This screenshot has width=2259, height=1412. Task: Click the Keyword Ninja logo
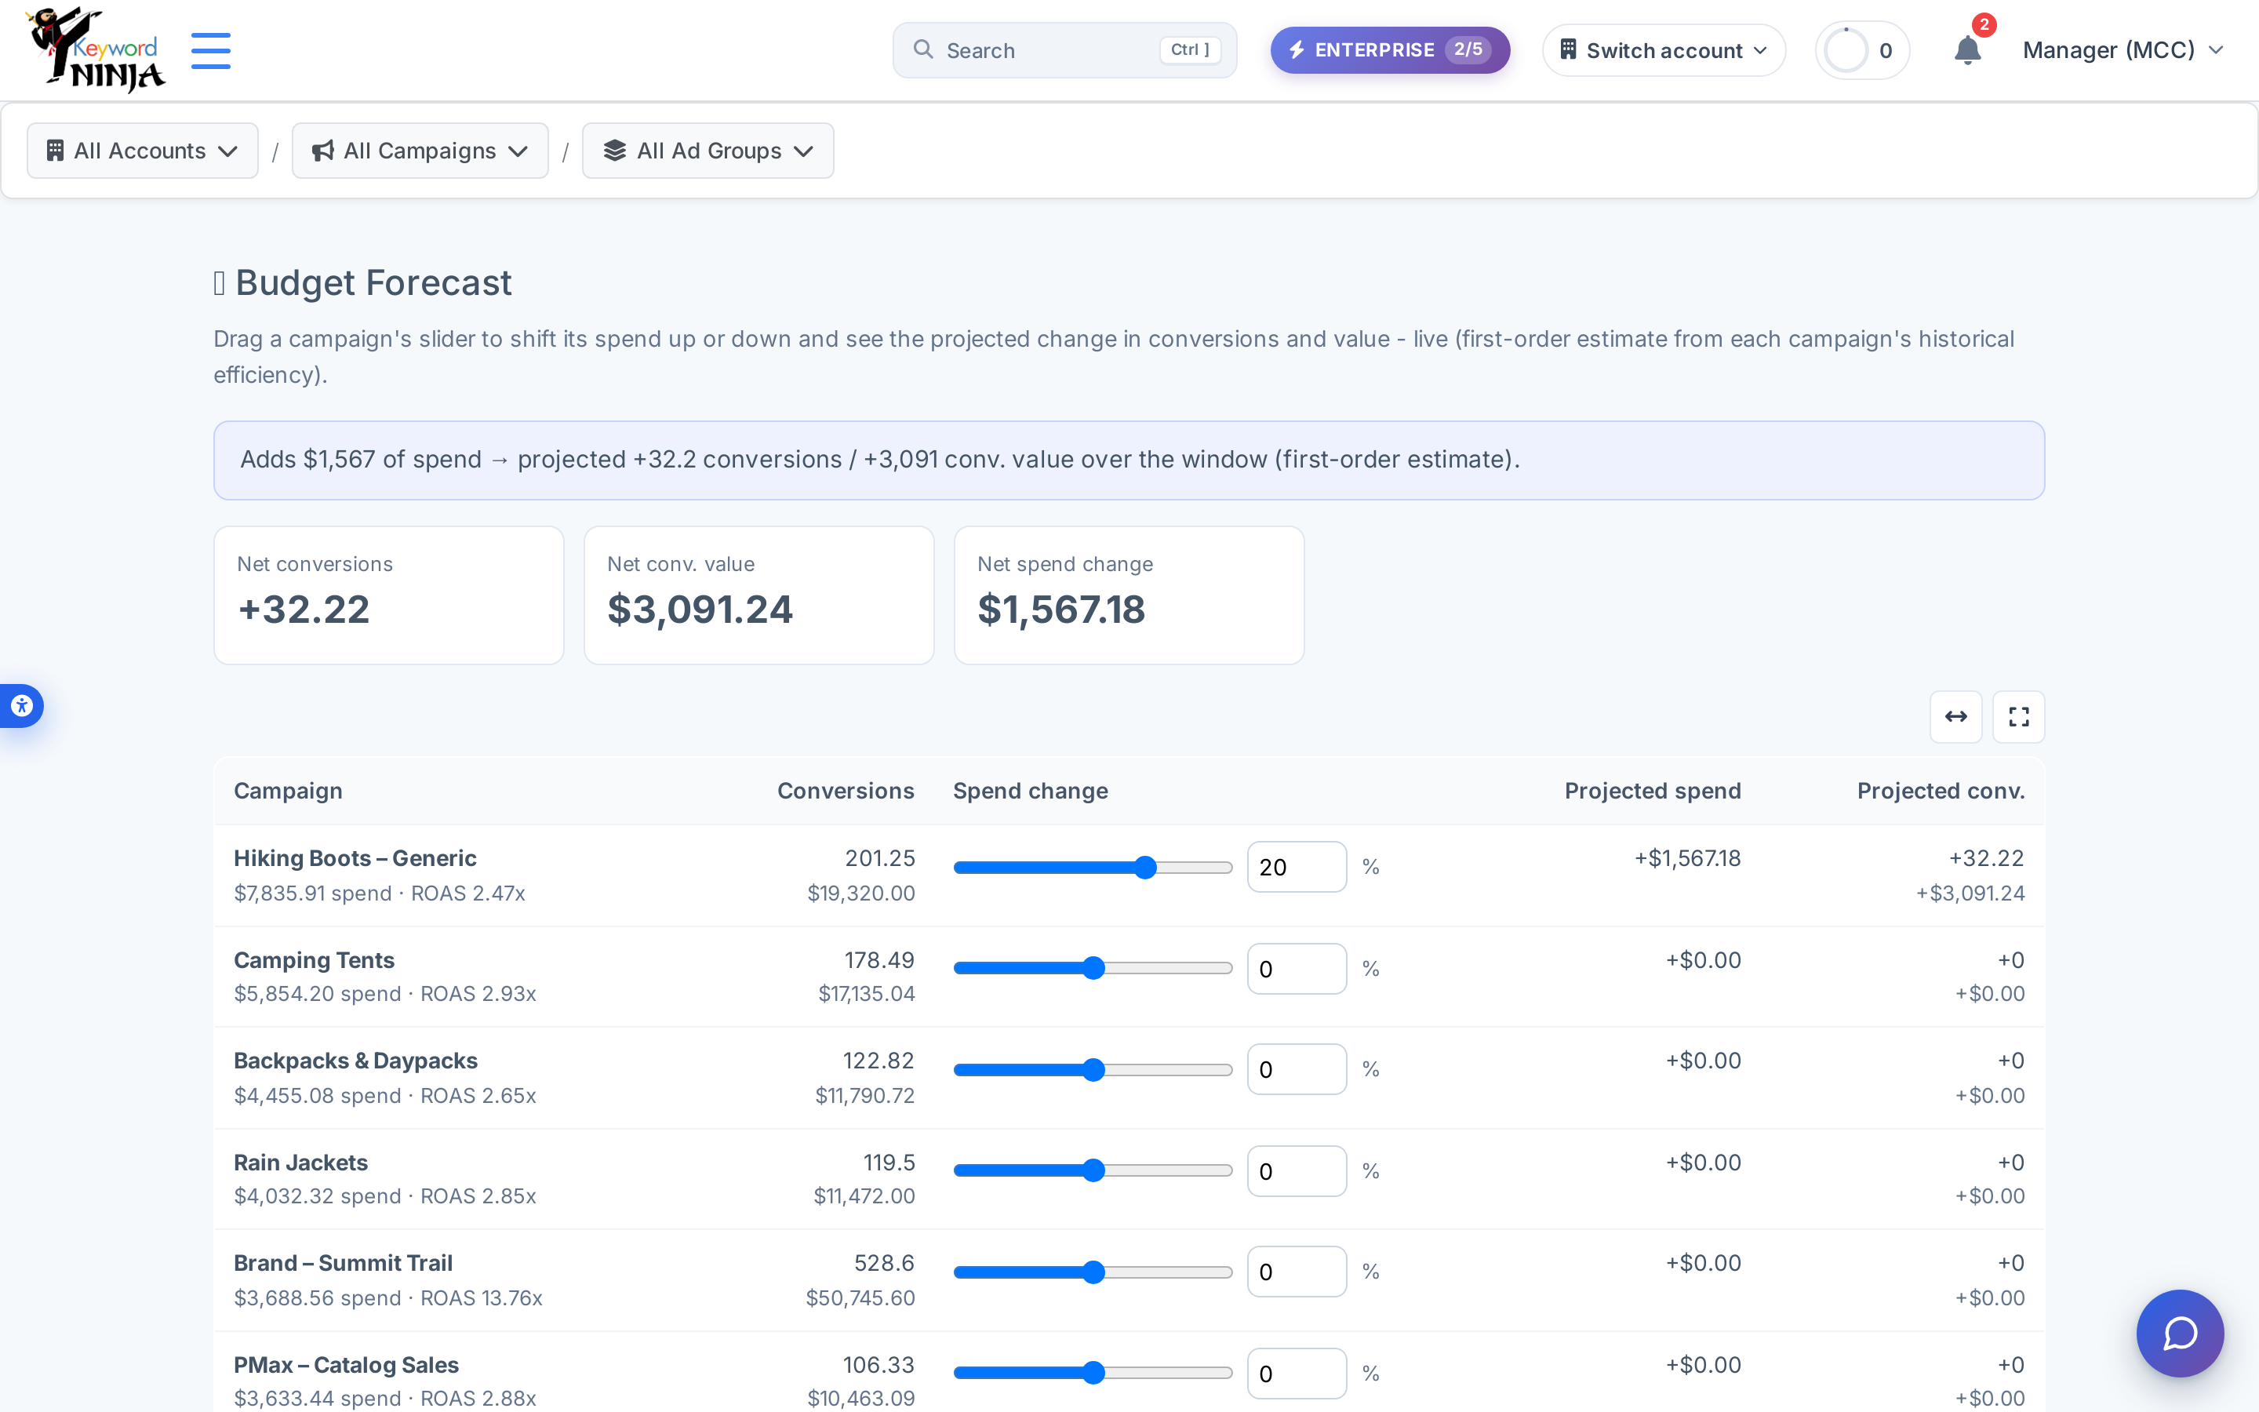(95, 50)
